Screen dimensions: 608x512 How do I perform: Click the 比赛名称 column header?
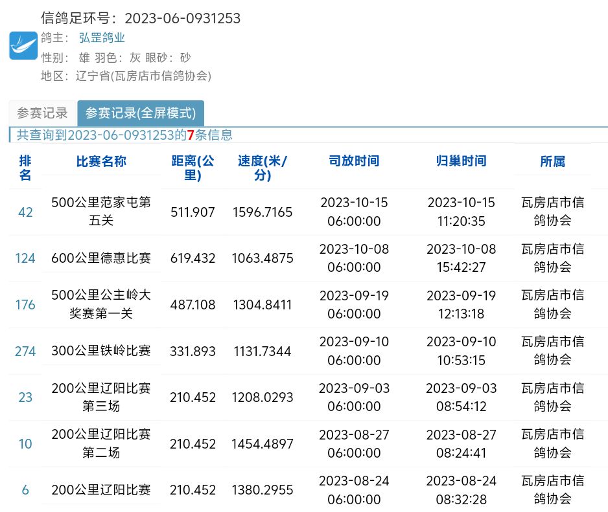point(101,161)
